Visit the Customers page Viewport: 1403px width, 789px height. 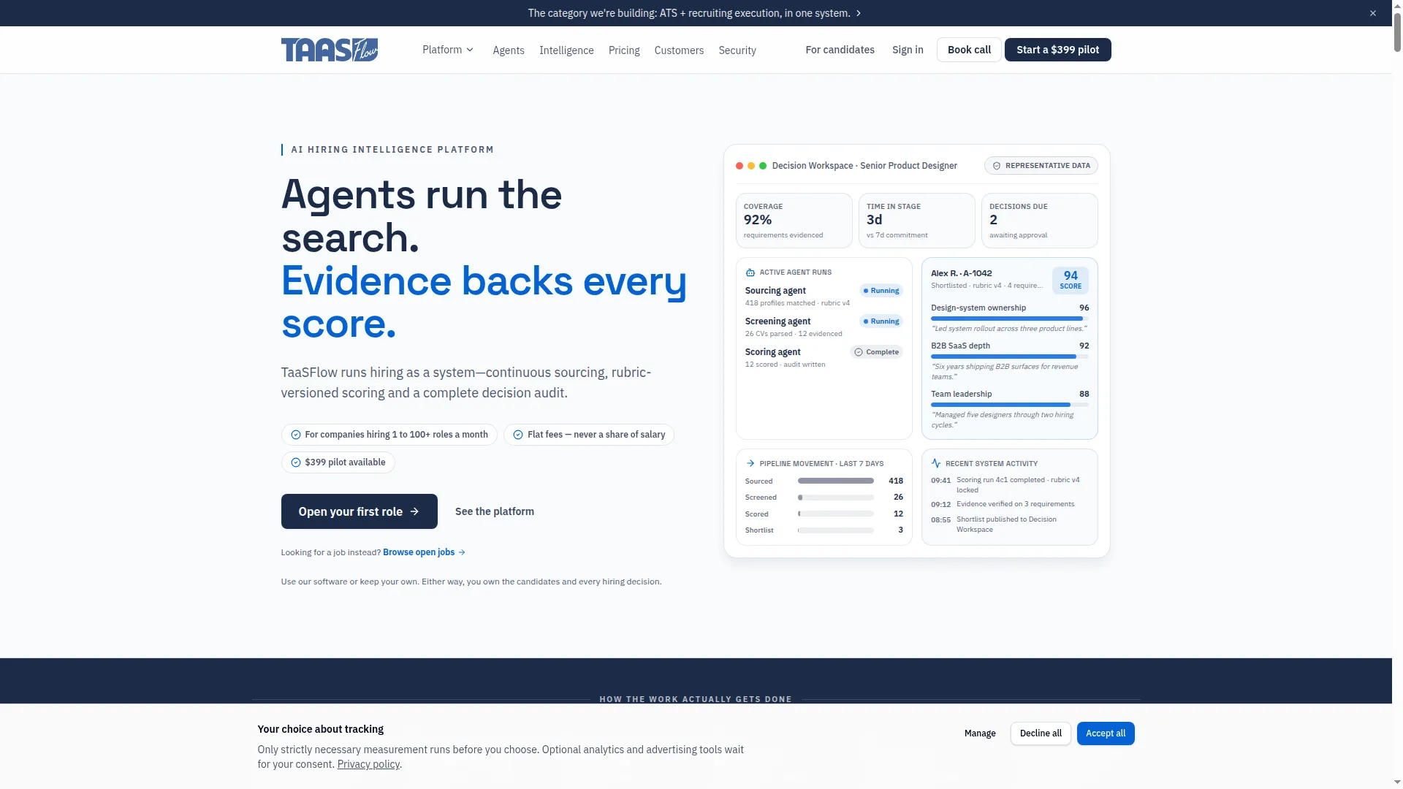tap(679, 50)
